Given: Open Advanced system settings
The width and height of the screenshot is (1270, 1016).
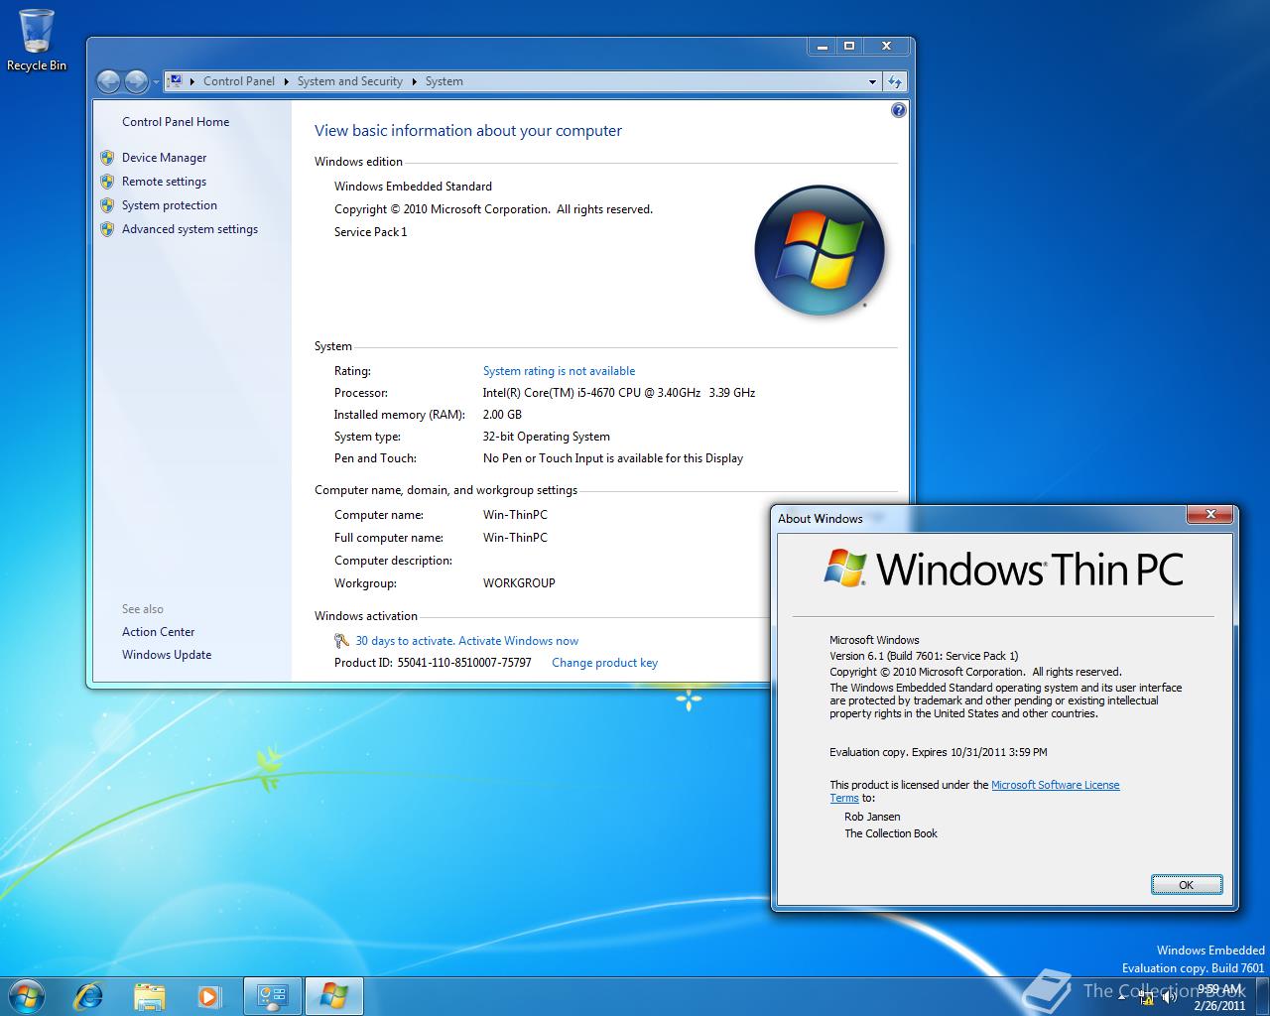Looking at the screenshot, I should click(190, 229).
